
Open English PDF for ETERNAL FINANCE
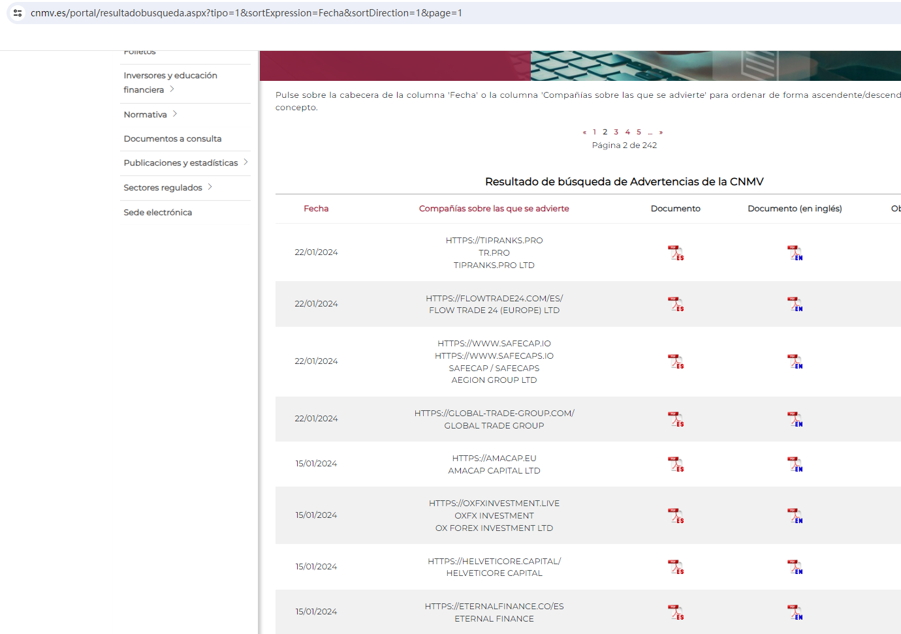click(795, 612)
